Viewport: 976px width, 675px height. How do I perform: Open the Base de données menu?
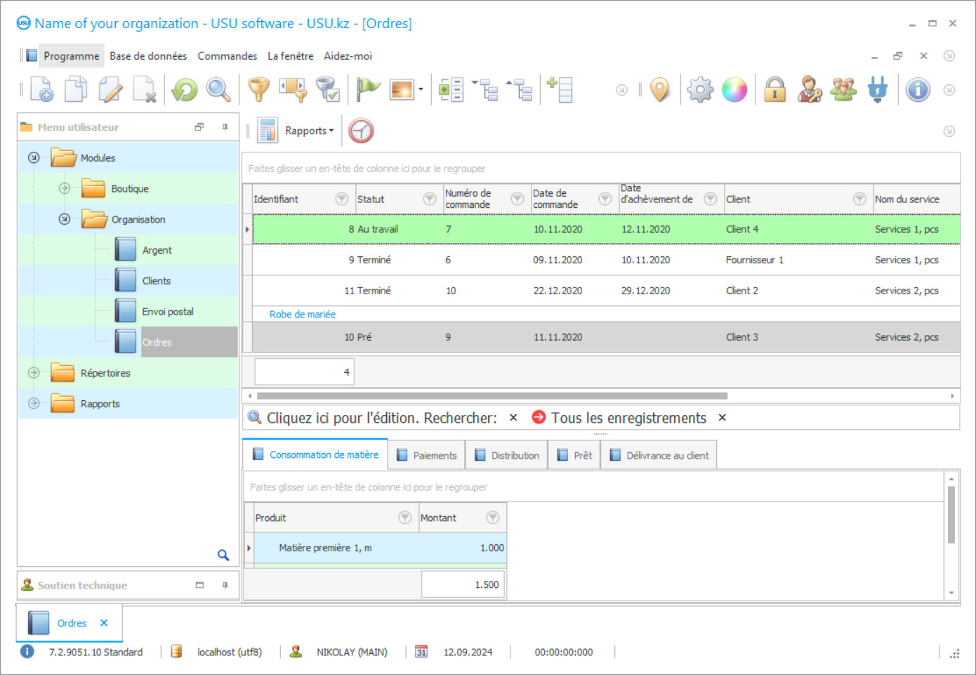coord(148,56)
